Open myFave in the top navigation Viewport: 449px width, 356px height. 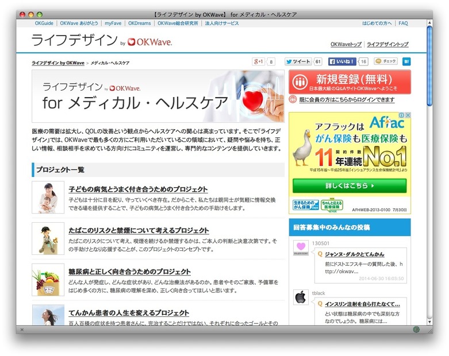(x=113, y=23)
